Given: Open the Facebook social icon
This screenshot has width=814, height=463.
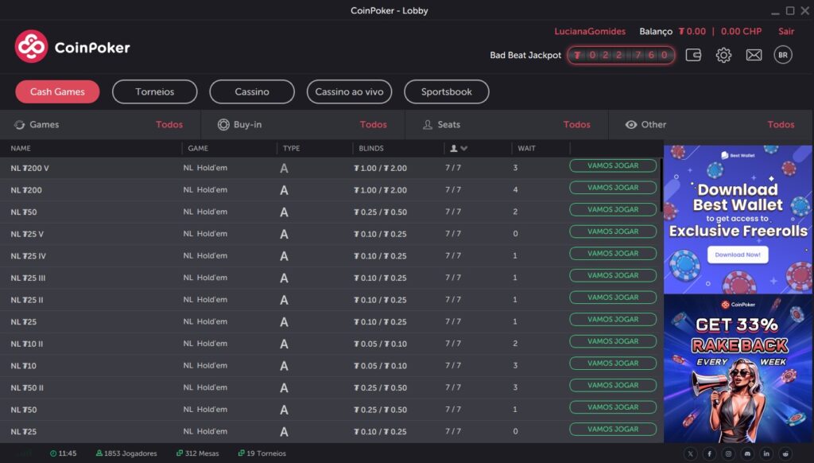Looking at the screenshot, I should pos(709,453).
